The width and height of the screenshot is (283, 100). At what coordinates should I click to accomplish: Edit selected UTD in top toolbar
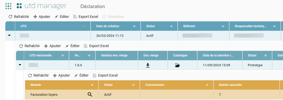tap(61, 17)
